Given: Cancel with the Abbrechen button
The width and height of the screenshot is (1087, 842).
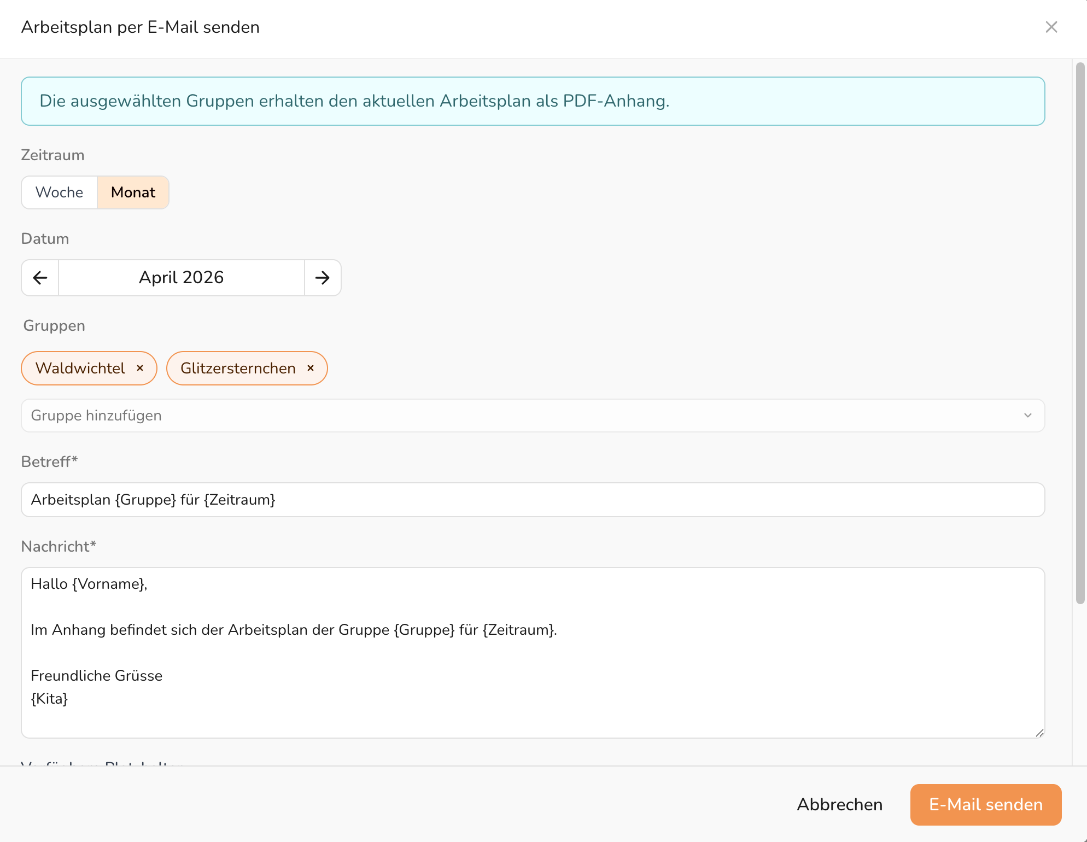Looking at the screenshot, I should pos(839,805).
